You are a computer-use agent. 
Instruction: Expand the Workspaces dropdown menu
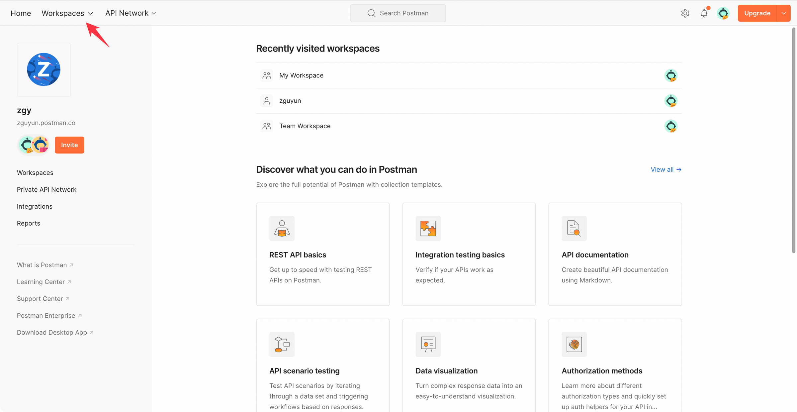67,13
